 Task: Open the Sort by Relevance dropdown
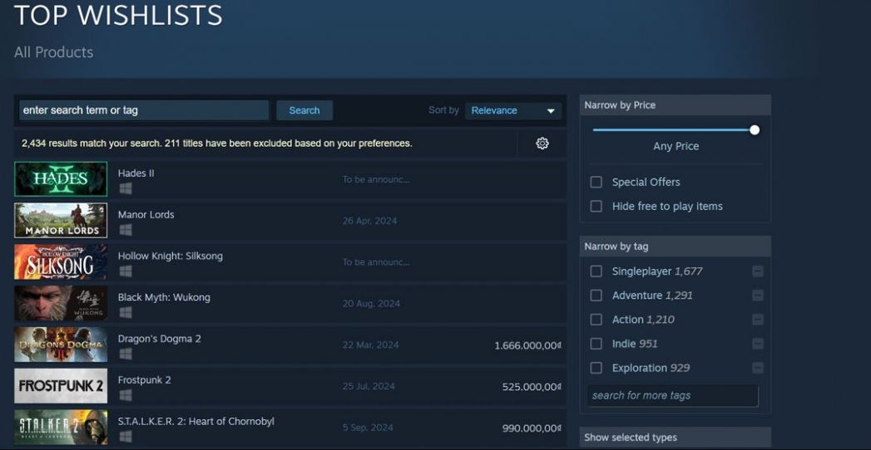click(x=513, y=110)
